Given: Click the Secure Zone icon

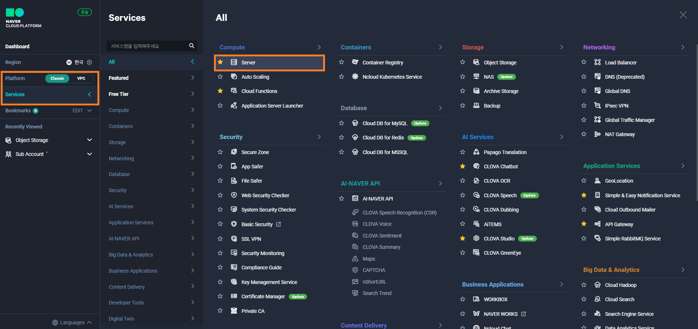Looking at the screenshot, I should tap(234, 152).
